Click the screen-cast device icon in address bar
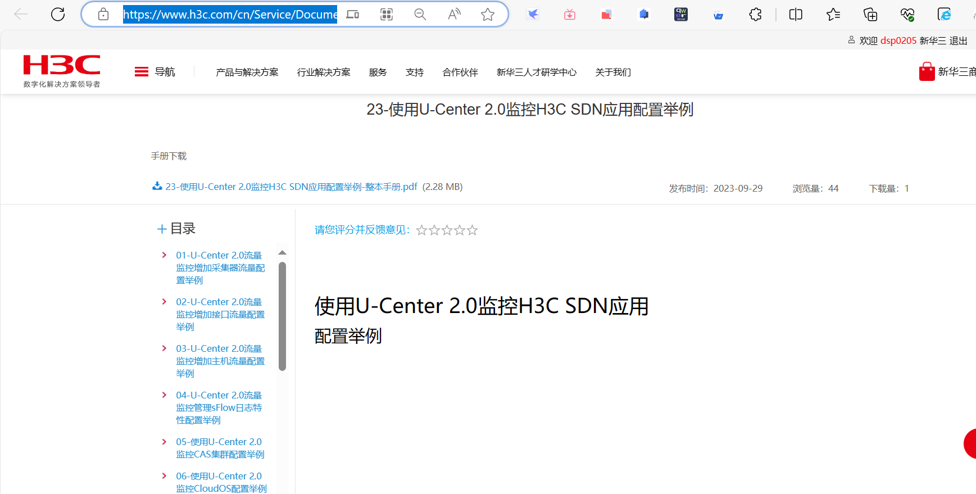Viewport: 976px width, 494px height. tap(353, 14)
